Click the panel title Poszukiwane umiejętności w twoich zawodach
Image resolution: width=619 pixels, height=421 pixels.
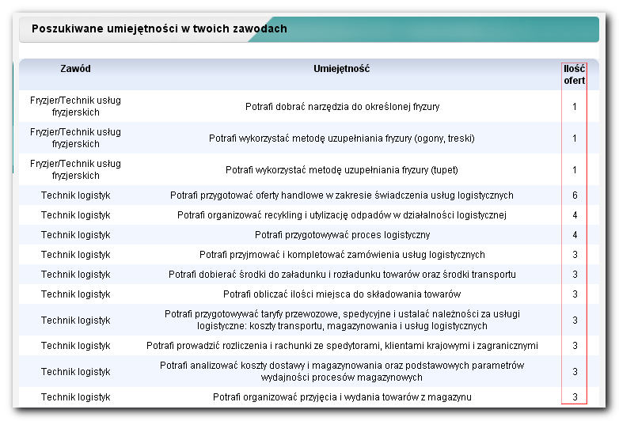[159, 28]
